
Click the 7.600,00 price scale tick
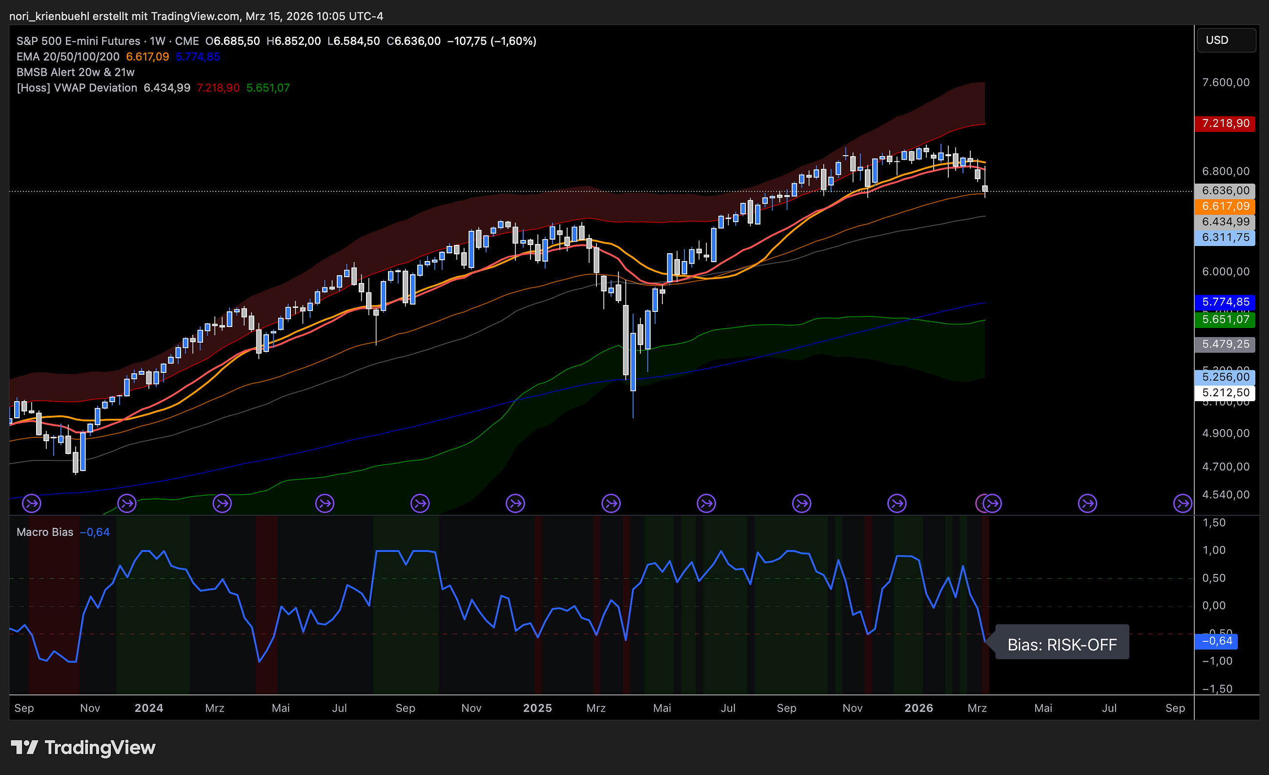pos(1226,82)
